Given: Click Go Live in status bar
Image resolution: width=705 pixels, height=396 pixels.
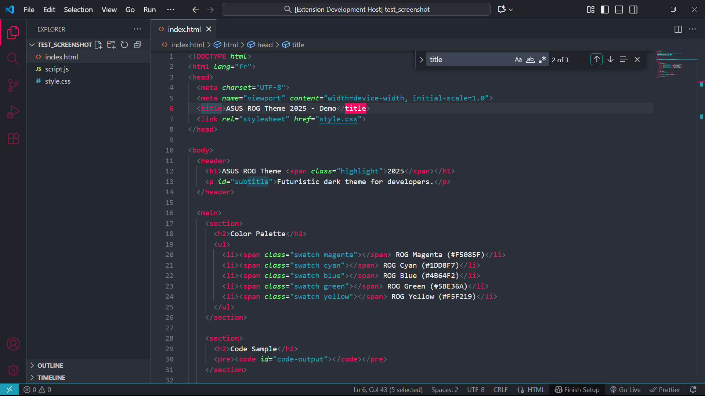Looking at the screenshot, I should pos(625,390).
